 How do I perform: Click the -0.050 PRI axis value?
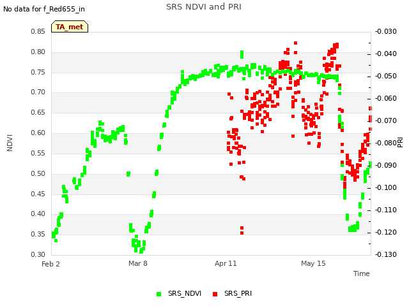pos(386,76)
